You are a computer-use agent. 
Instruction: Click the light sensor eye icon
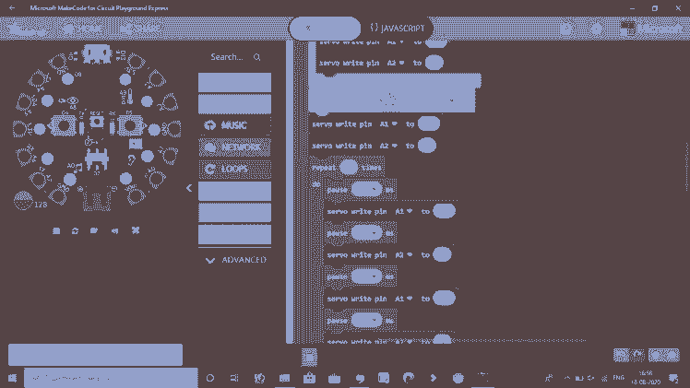pos(73,101)
